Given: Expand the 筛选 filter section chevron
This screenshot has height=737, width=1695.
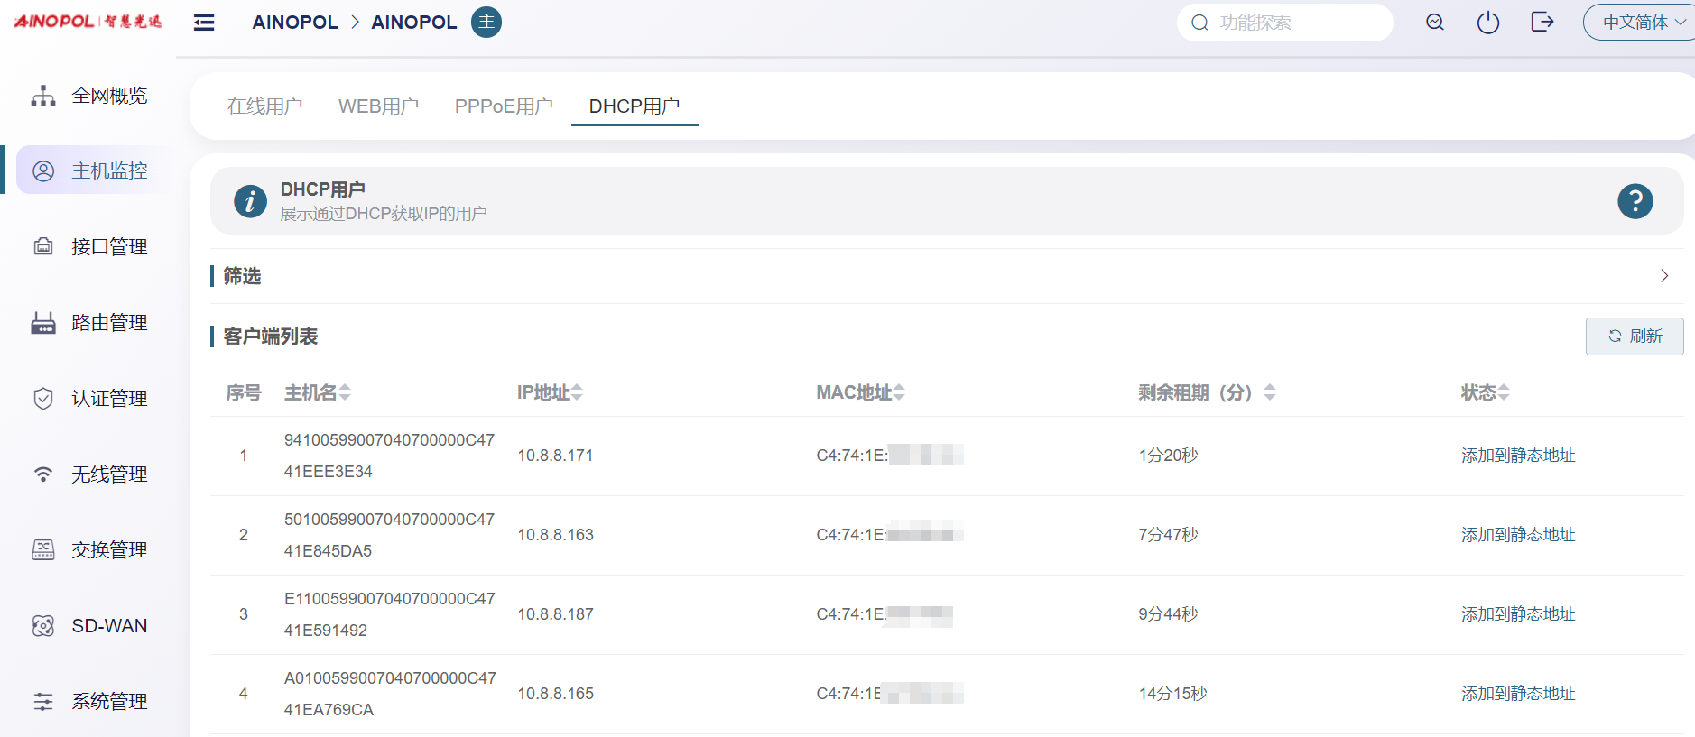Looking at the screenshot, I should pyautogui.click(x=1664, y=276).
